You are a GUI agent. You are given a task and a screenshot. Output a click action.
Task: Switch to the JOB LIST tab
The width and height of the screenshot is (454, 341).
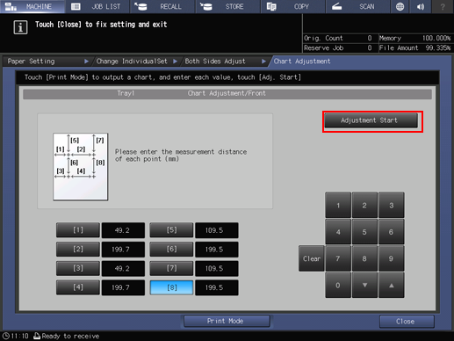pyautogui.click(x=97, y=6)
